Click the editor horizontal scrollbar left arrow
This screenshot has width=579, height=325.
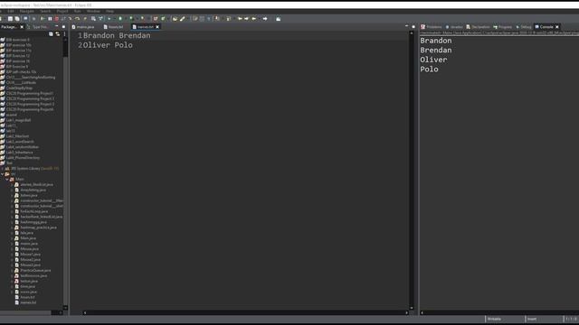(x=84, y=313)
